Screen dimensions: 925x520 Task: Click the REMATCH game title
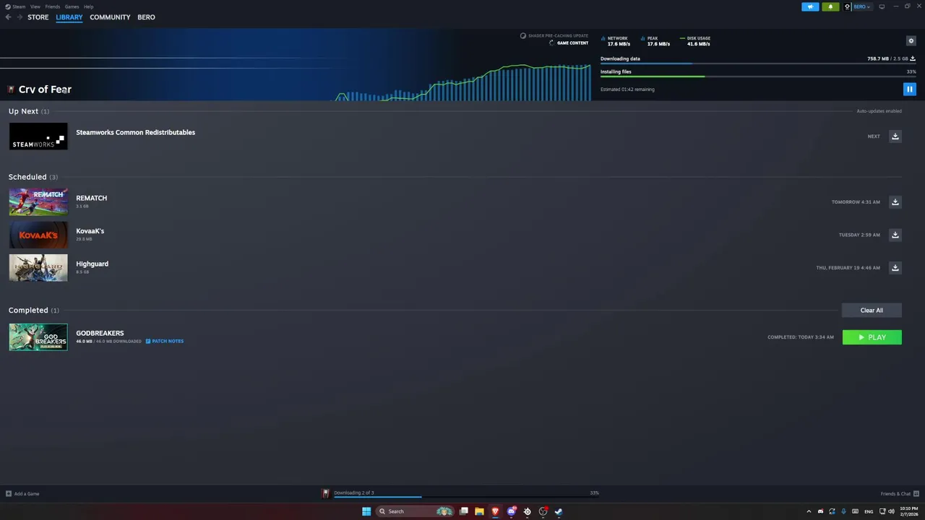click(91, 198)
